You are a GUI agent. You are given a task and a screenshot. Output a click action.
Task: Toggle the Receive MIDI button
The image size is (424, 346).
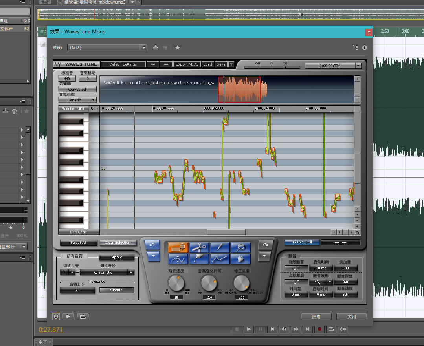73,109
